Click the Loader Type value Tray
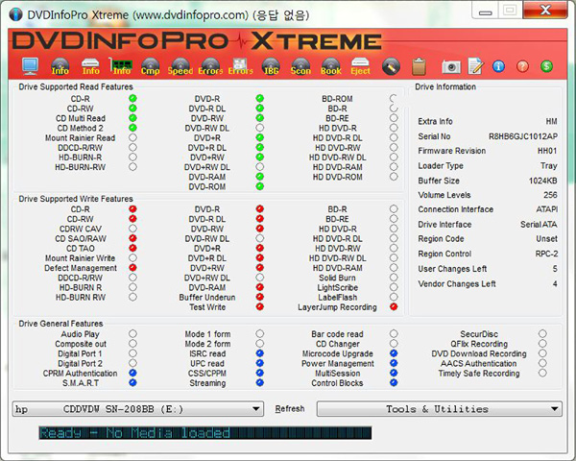 pyautogui.click(x=549, y=166)
